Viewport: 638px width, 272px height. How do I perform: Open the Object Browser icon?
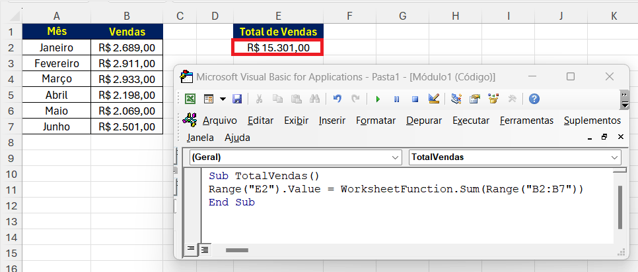pyautogui.click(x=493, y=99)
